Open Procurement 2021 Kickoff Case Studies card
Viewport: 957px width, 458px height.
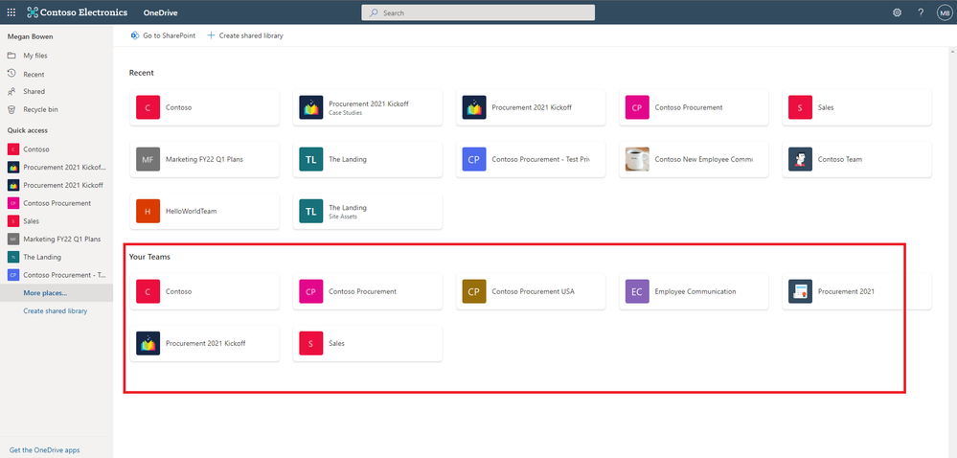(x=368, y=107)
